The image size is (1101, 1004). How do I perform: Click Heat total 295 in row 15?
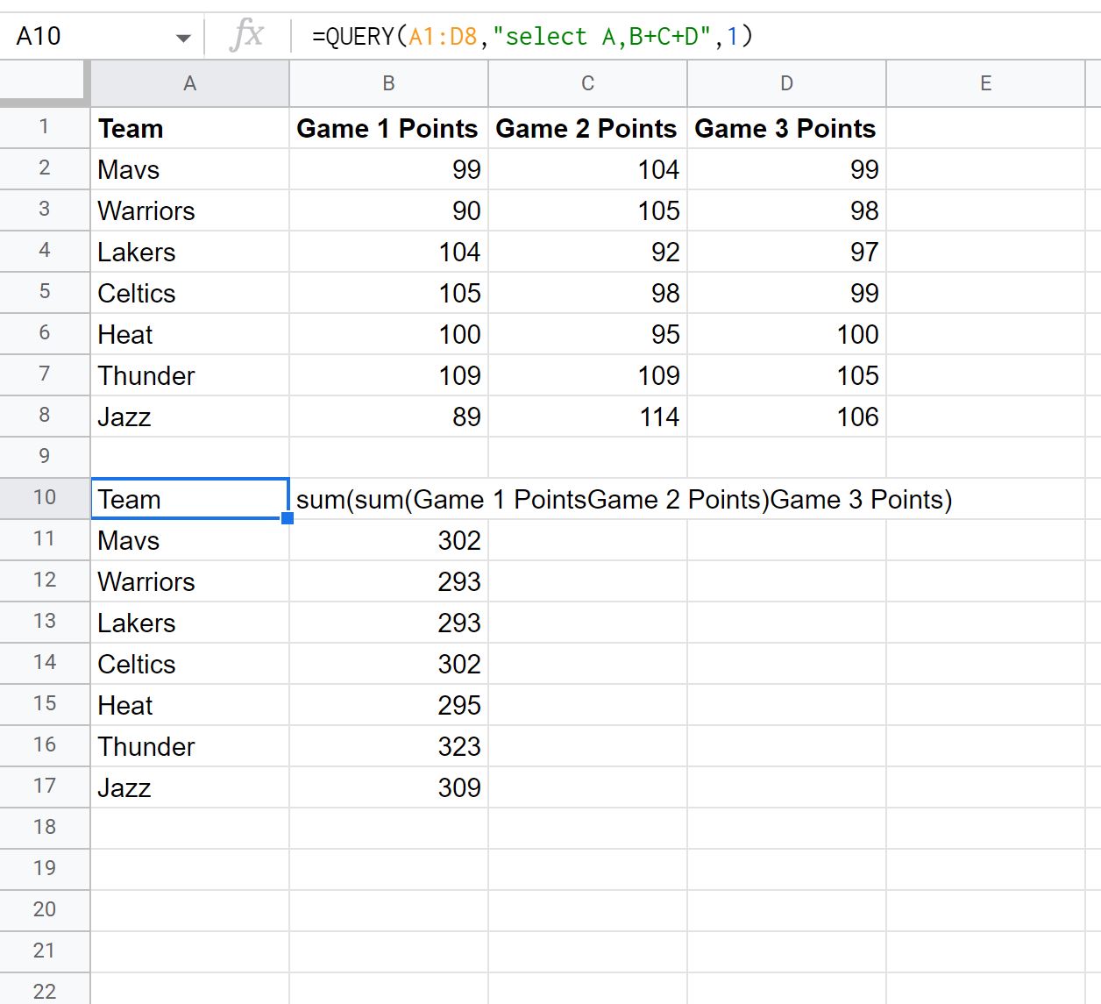point(388,705)
